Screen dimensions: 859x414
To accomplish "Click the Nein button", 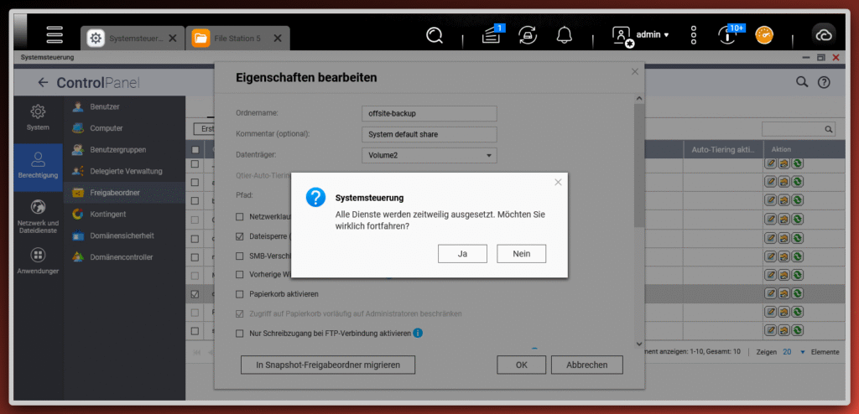I will tap(521, 253).
